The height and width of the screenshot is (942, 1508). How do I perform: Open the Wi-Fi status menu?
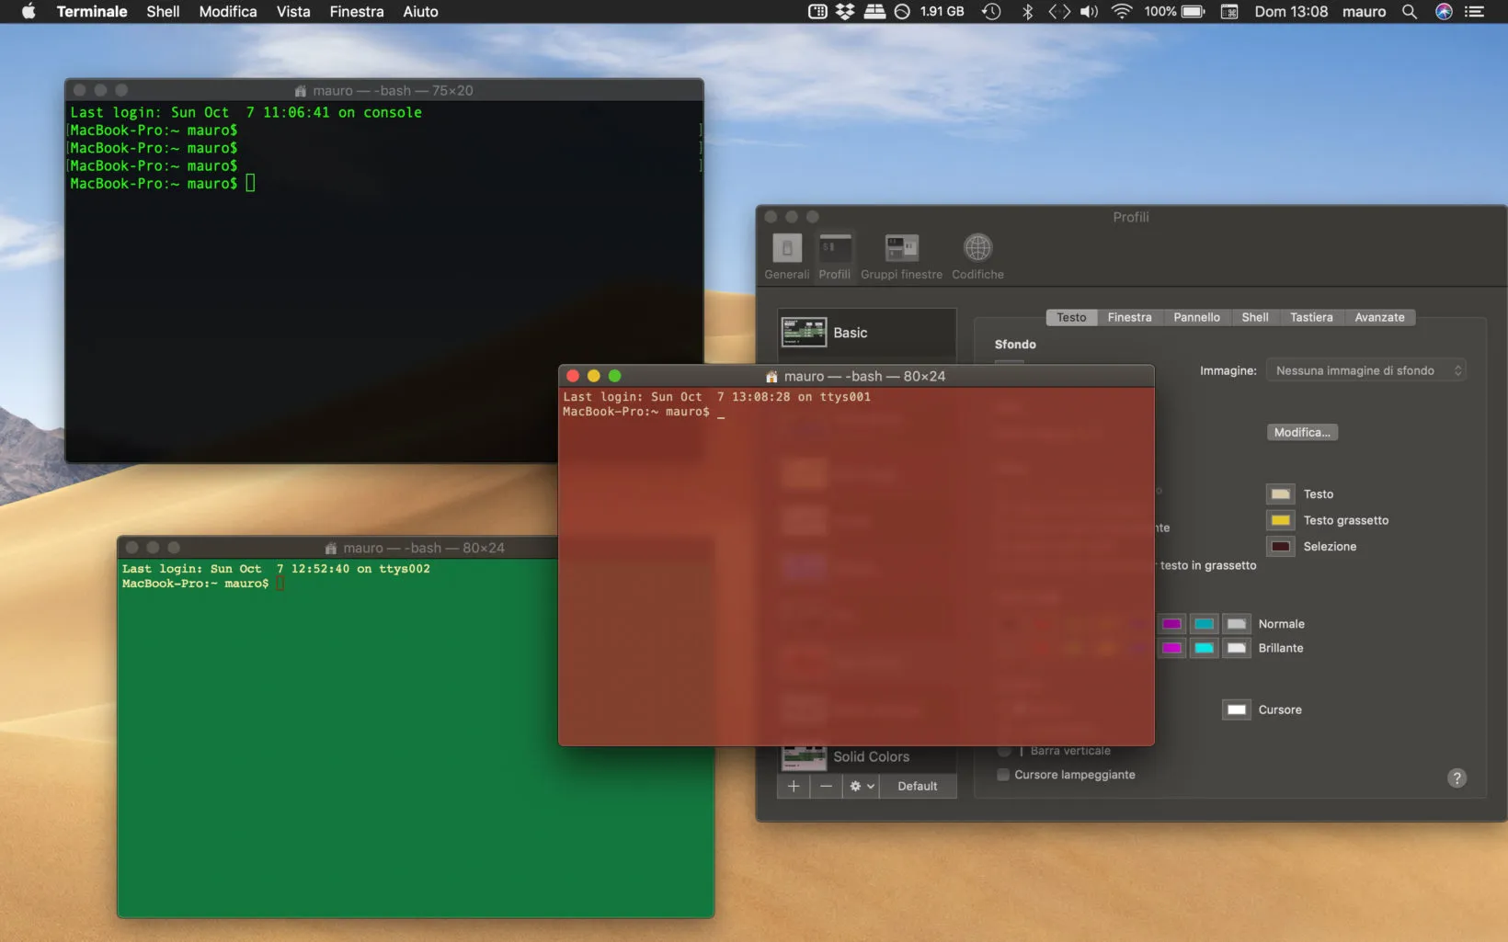pyautogui.click(x=1121, y=11)
